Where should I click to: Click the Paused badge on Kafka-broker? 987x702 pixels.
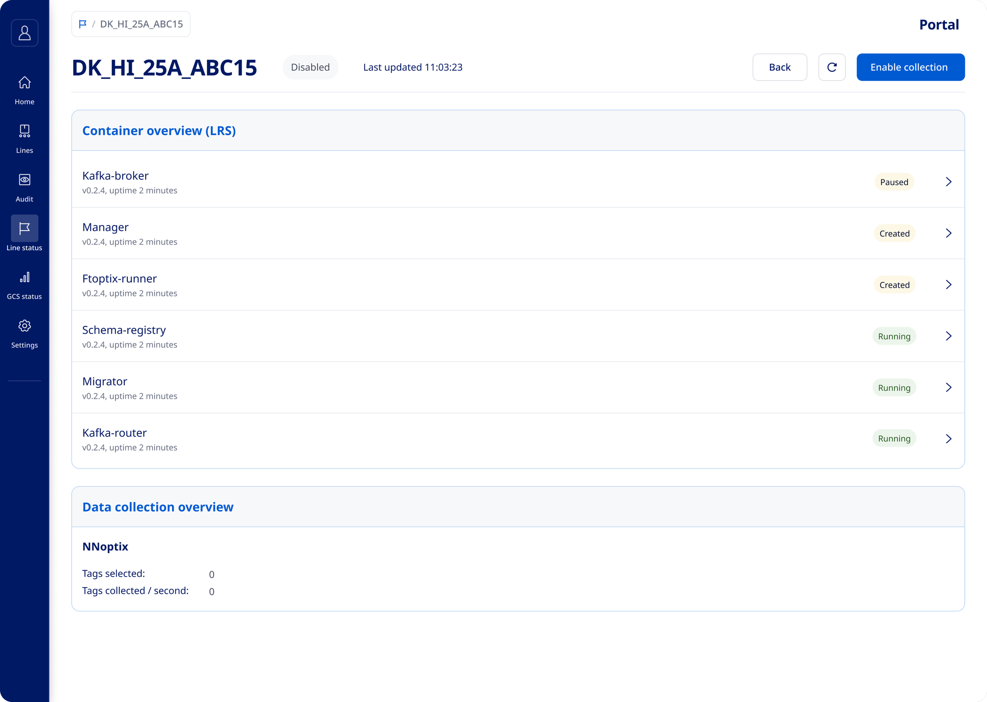tap(894, 182)
